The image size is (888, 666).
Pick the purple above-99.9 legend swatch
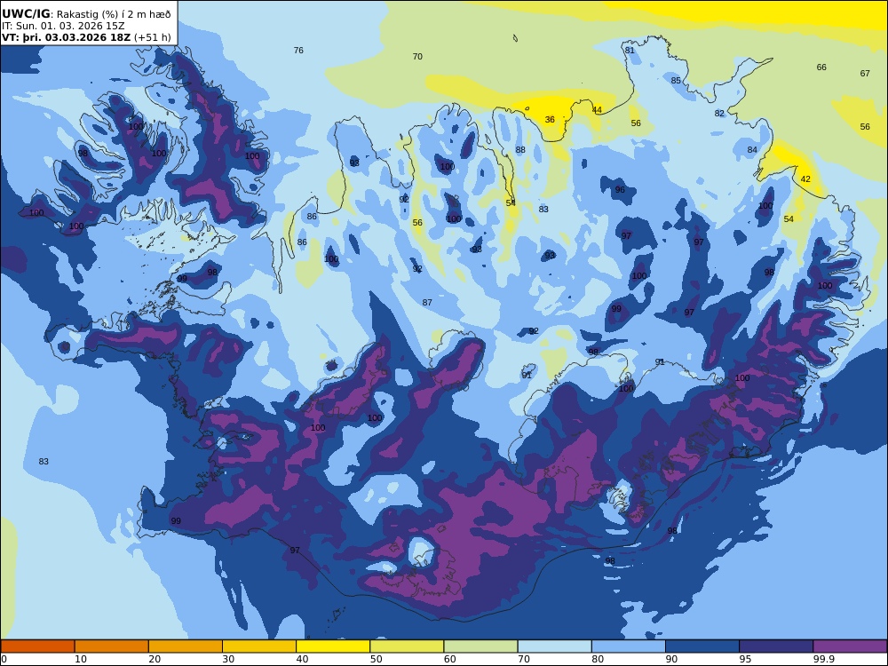[x=850, y=646]
